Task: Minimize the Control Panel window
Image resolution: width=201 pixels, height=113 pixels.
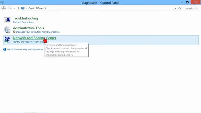Action: click(x=182, y=3)
